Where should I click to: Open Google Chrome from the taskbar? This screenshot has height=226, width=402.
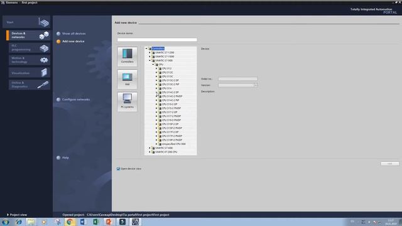(x=70, y=222)
